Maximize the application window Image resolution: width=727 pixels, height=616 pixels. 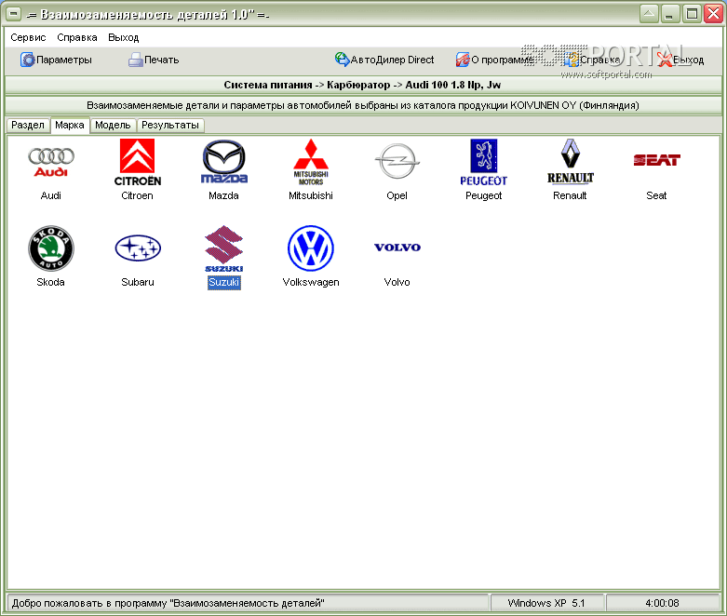tap(692, 13)
